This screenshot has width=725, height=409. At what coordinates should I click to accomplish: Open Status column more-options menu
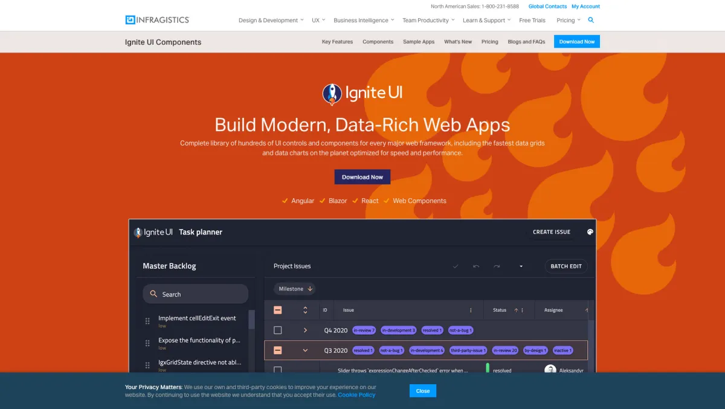coord(523,310)
